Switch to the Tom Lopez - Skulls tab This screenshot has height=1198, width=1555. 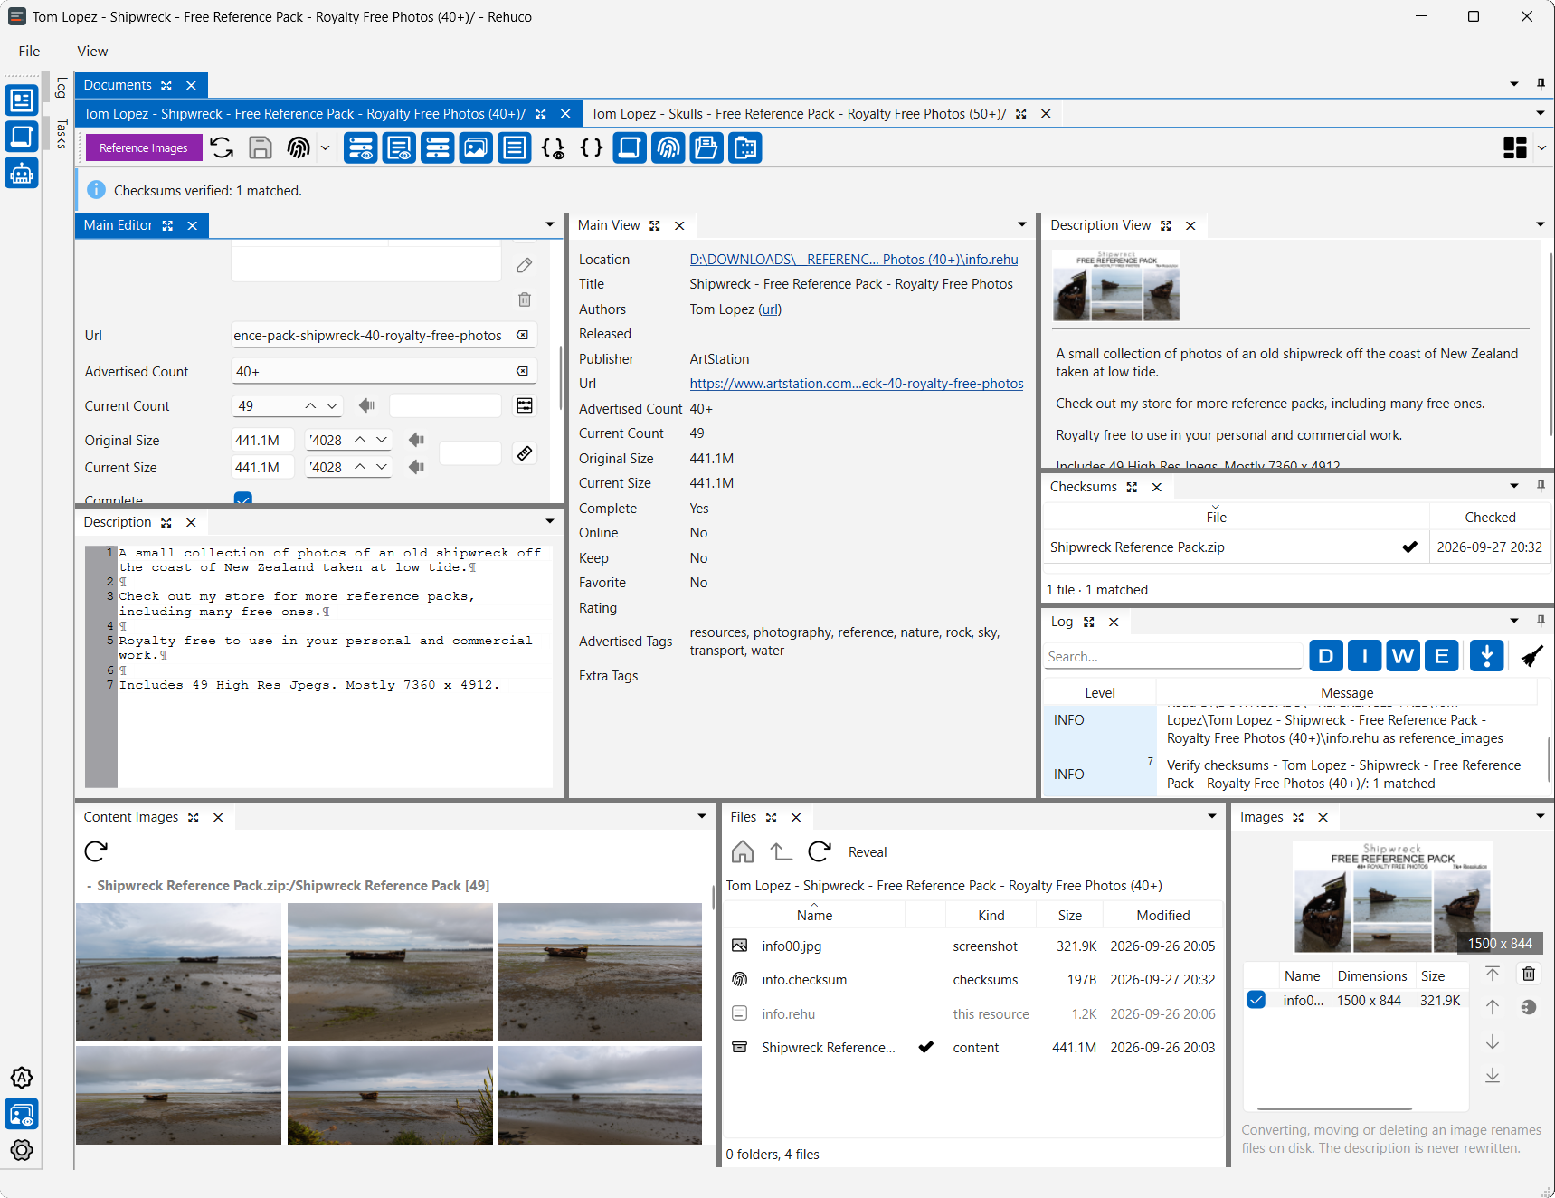click(799, 114)
